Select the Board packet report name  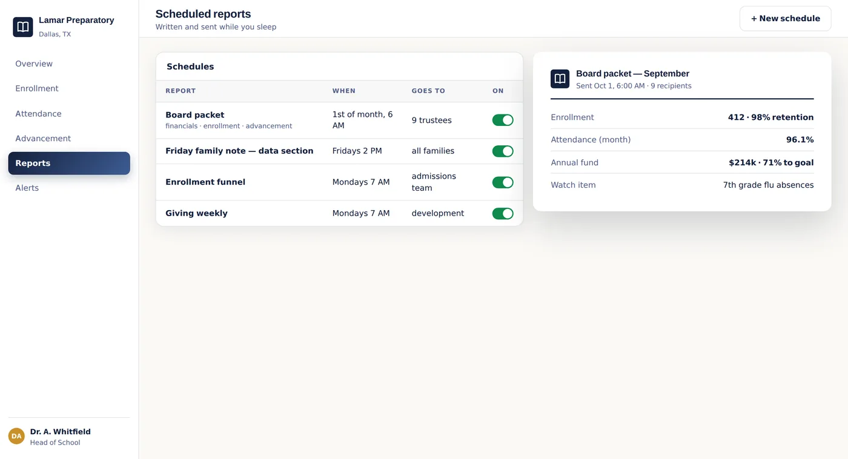tap(195, 114)
